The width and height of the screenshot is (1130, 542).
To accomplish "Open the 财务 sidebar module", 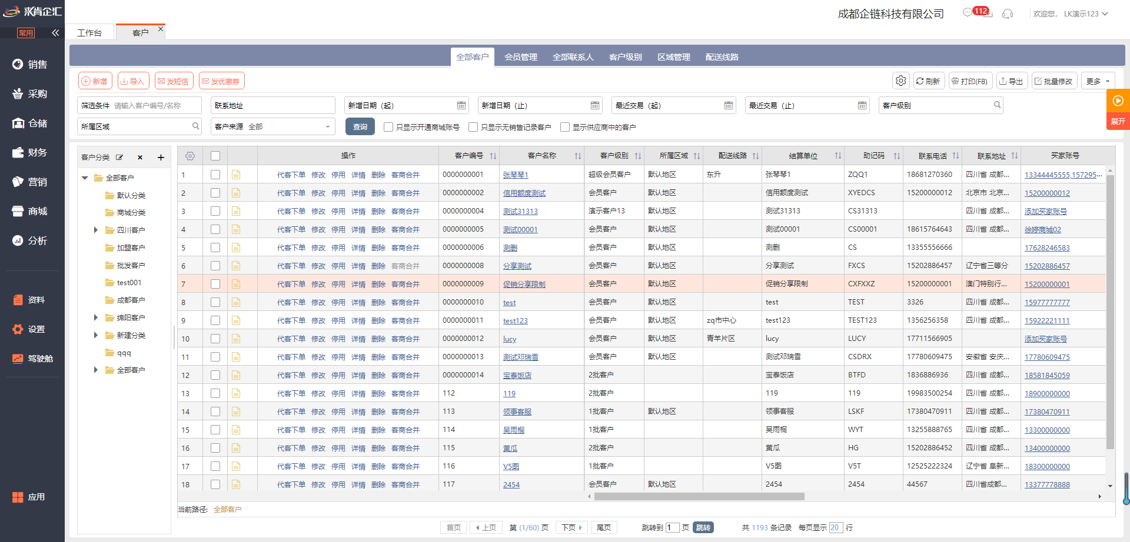I will (x=31, y=153).
